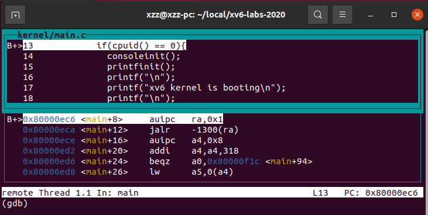The height and width of the screenshot is (215, 428).
Task: Select address 0x80000ece
Action: (49, 140)
